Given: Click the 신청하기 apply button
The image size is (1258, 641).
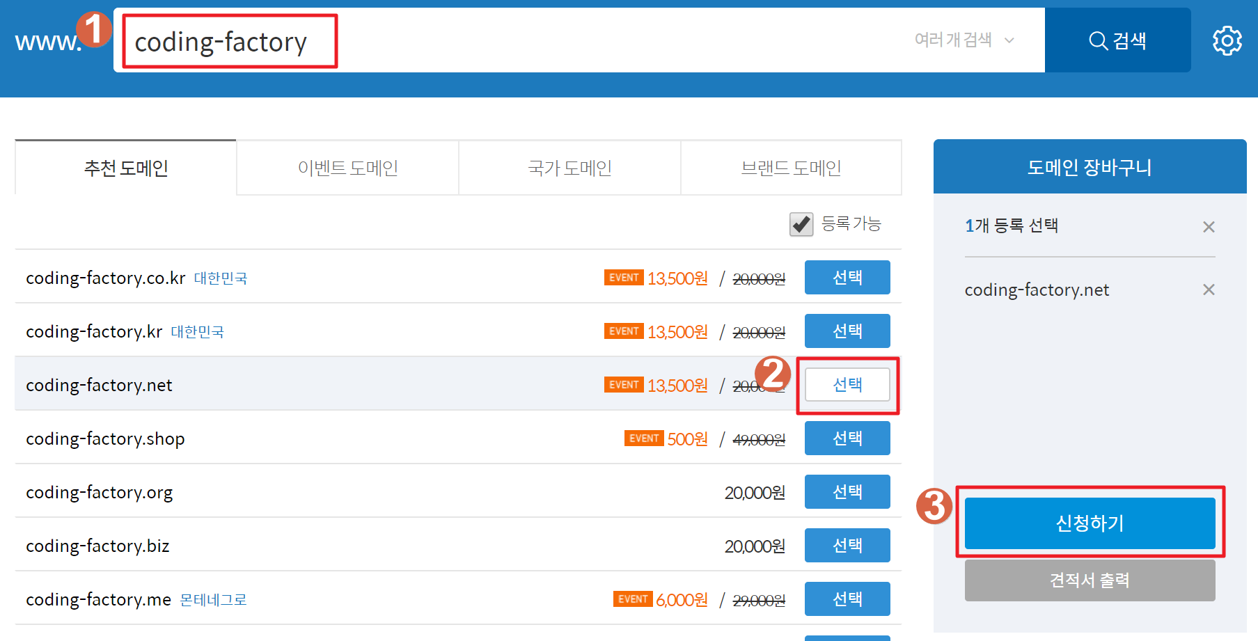Looking at the screenshot, I should [x=1090, y=523].
